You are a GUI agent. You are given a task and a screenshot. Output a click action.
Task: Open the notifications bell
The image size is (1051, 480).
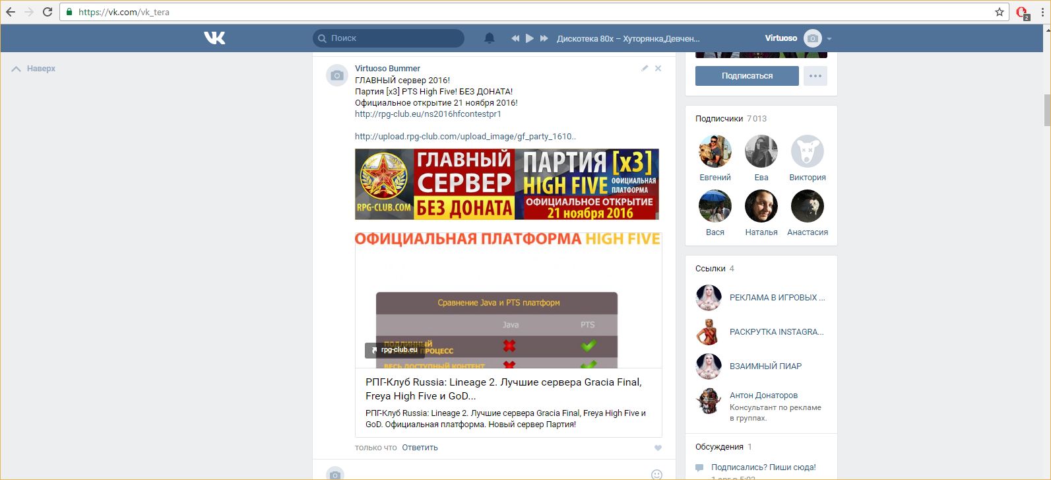click(490, 38)
